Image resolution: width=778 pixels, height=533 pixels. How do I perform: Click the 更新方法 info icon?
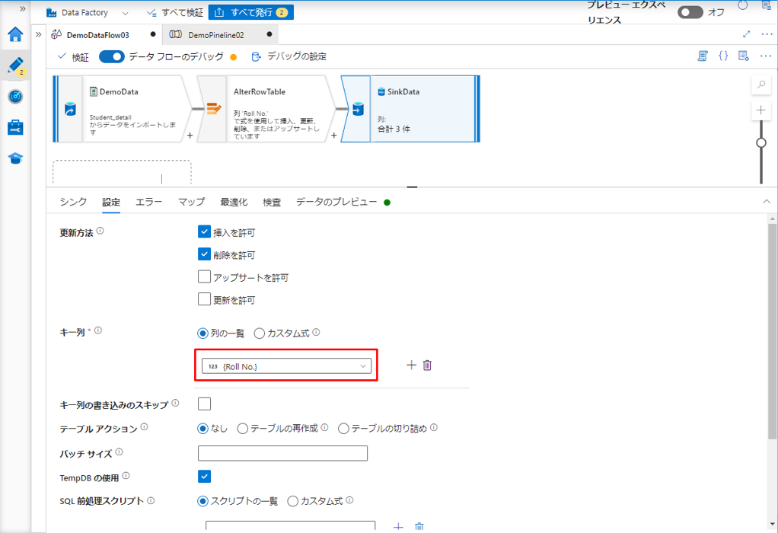coord(100,231)
